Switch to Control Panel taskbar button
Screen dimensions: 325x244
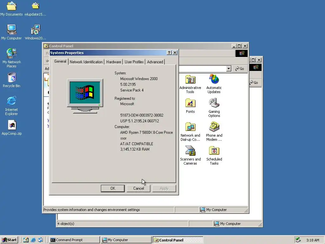[178, 240]
